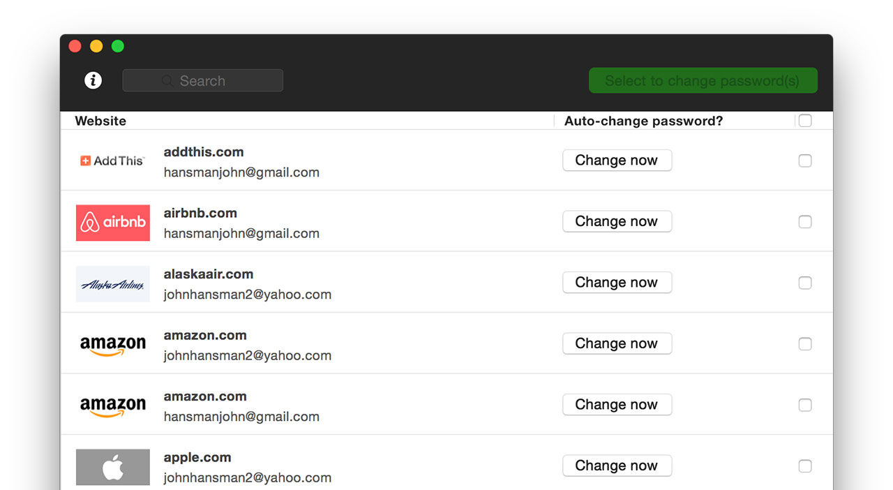Check the addthis.com row checkbox
The image size is (893, 490).
[x=805, y=161]
